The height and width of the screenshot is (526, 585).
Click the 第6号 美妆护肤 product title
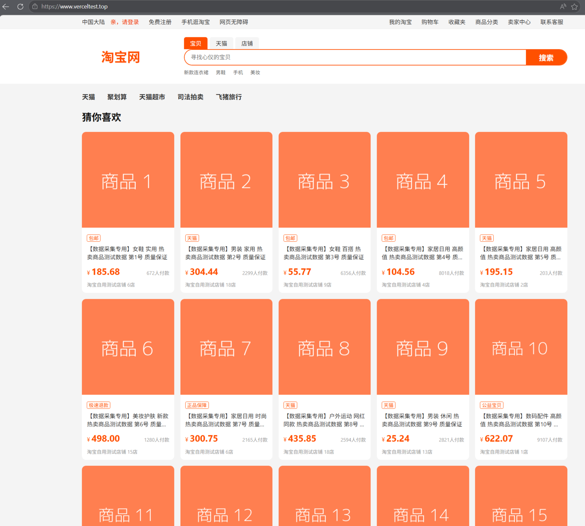click(127, 420)
